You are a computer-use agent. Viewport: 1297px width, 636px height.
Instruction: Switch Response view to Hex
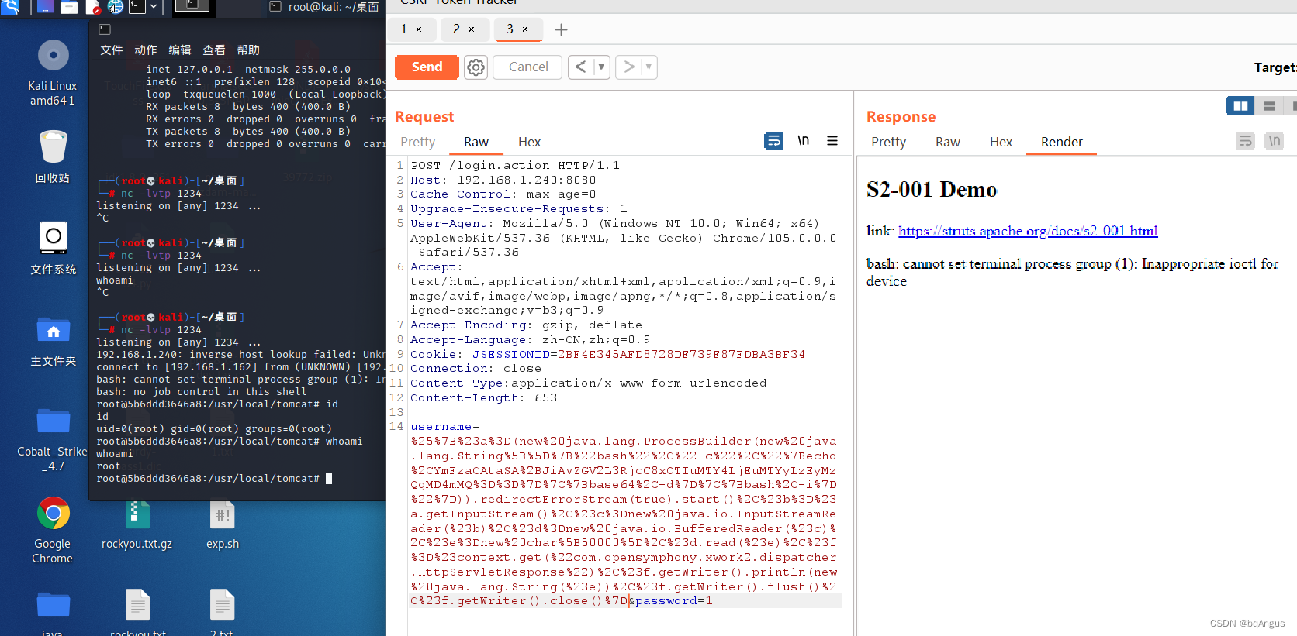tap(1001, 142)
